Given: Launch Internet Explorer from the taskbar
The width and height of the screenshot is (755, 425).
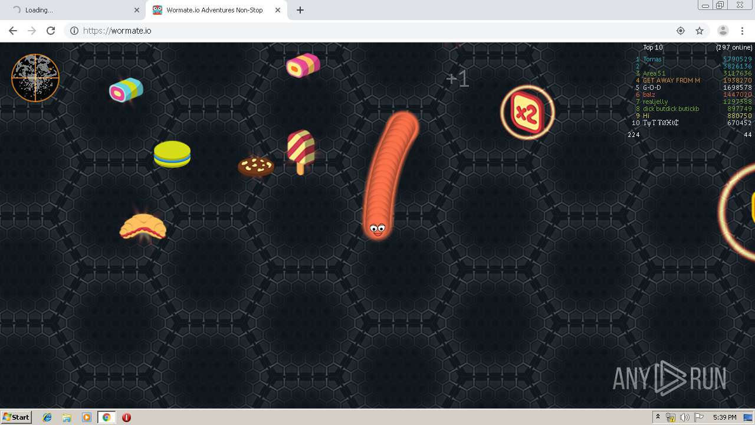Looking at the screenshot, I should point(47,417).
